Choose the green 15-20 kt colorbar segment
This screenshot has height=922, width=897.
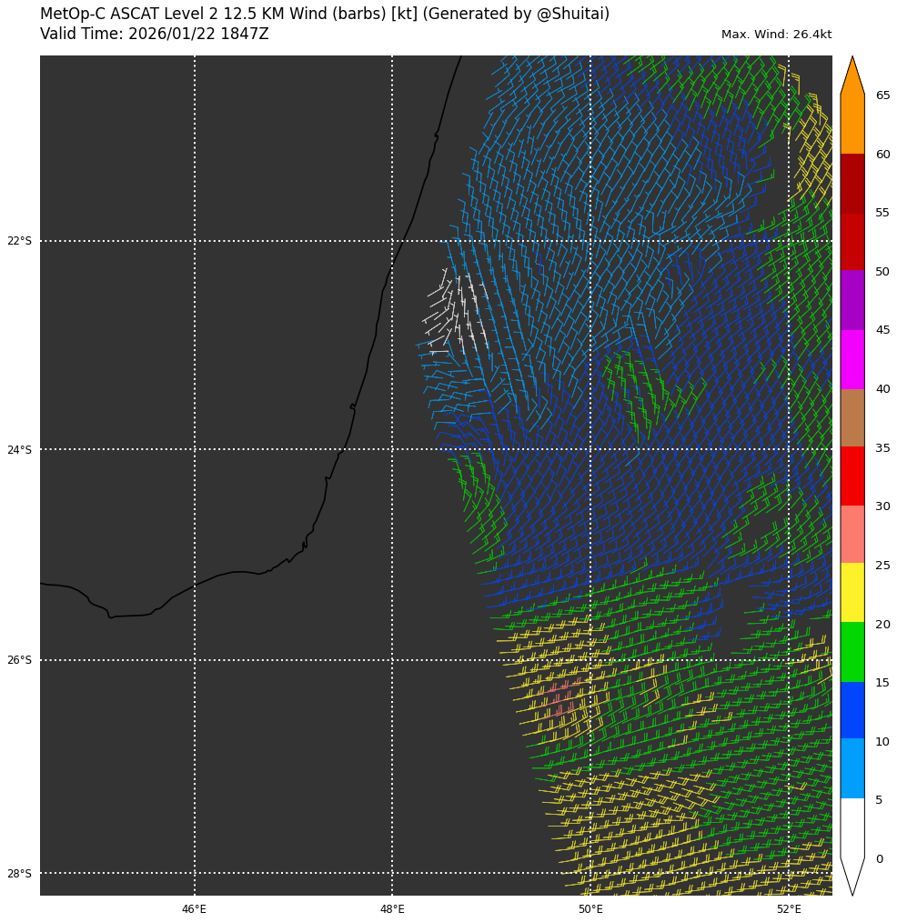tap(852, 652)
